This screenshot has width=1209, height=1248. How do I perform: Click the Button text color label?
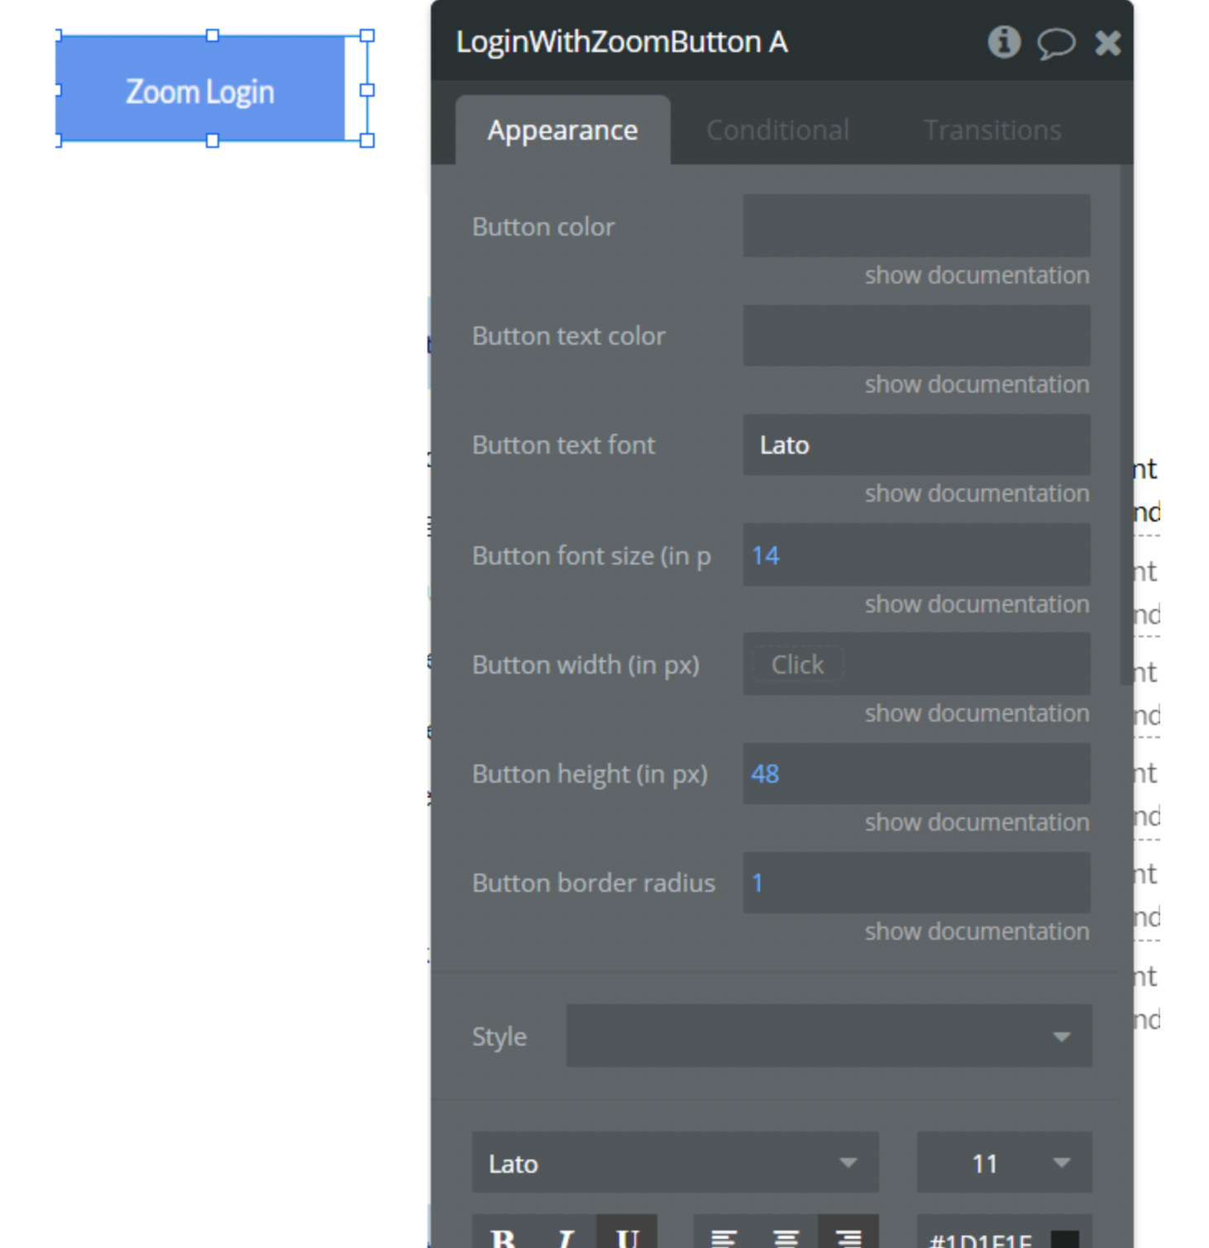pos(568,336)
